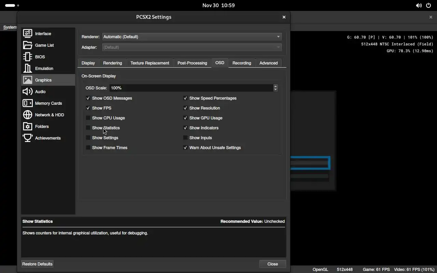The height and width of the screenshot is (273, 437).
Task: Open the System menu in main window
Action: [x=10, y=27]
